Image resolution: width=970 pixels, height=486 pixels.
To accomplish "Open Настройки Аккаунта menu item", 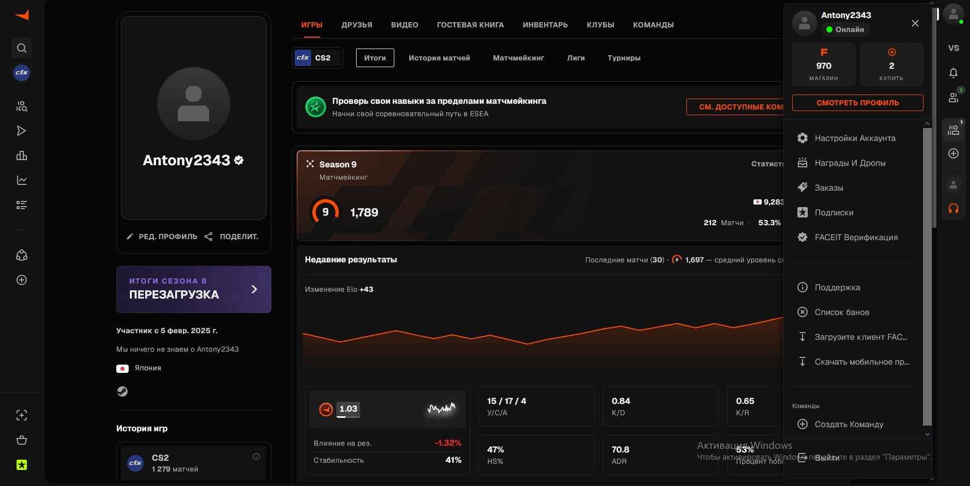I will coord(853,138).
